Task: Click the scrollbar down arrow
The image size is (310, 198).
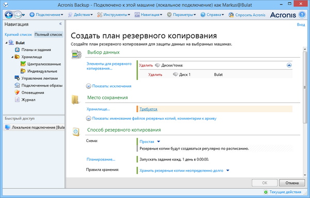Action: [x=305, y=175]
